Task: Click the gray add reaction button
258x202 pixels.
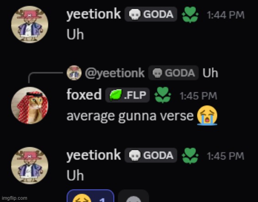Action: [133, 196]
